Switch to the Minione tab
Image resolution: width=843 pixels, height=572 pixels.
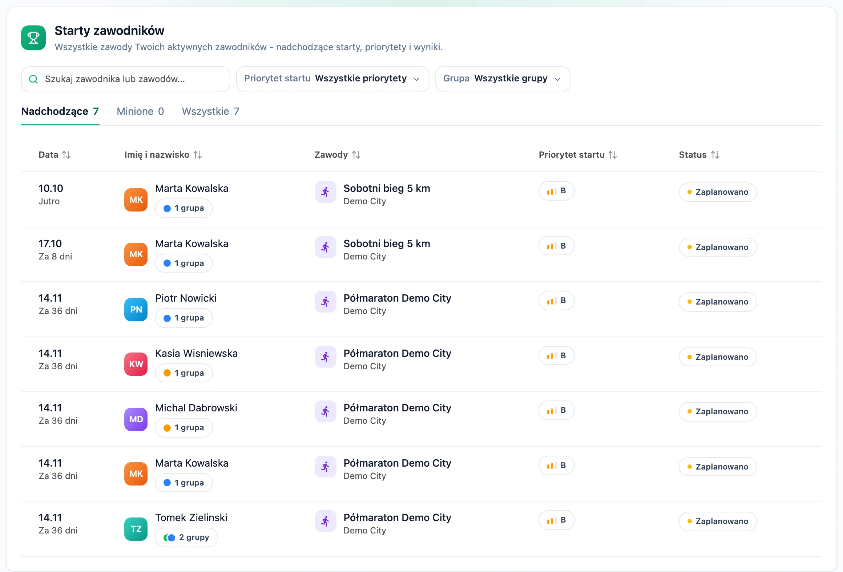tap(140, 111)
